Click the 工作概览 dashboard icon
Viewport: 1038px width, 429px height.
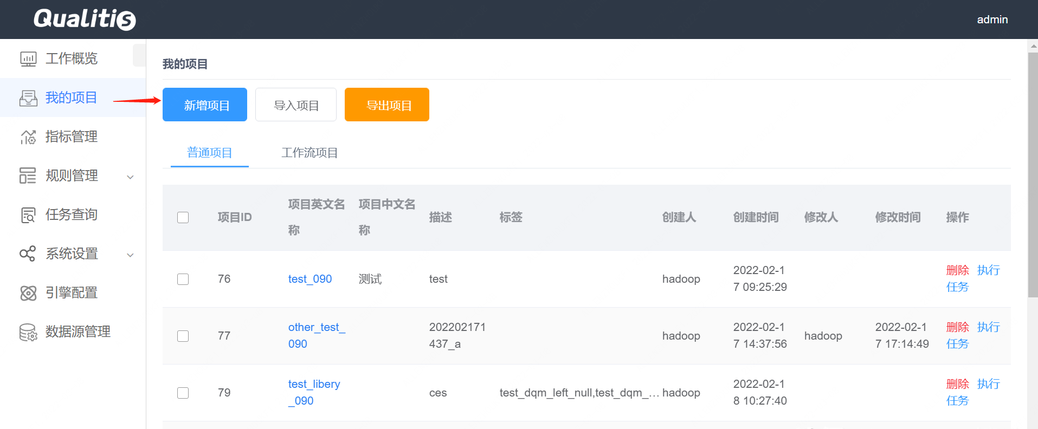coord(28,58)
